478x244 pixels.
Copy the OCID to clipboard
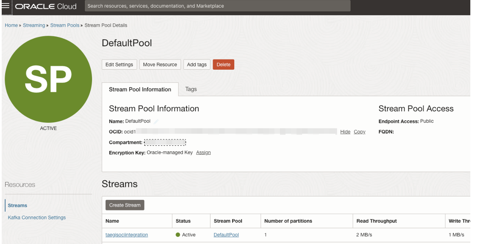point(360,132)
